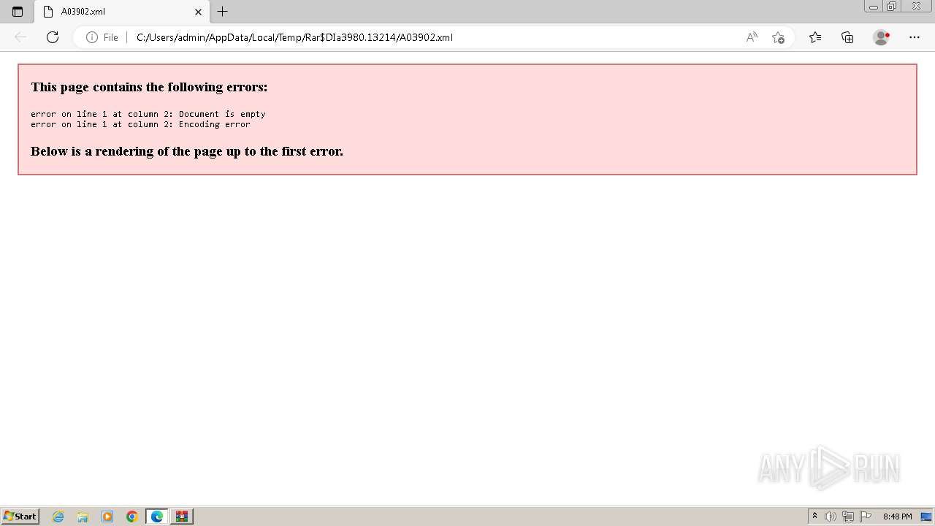The width and height of the screenshot is (935, 526).
Task: Click the 8:48 PM clock
Action: point(897,517)
